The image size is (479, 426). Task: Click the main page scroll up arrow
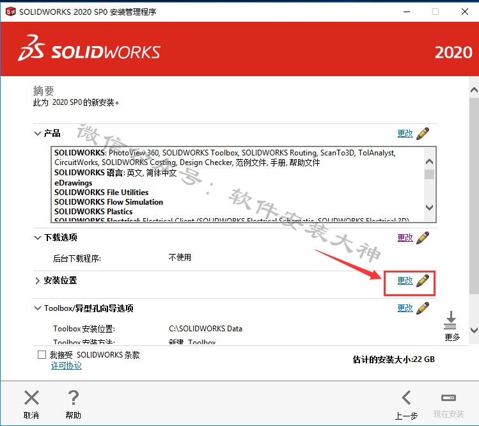click(474, 90)
